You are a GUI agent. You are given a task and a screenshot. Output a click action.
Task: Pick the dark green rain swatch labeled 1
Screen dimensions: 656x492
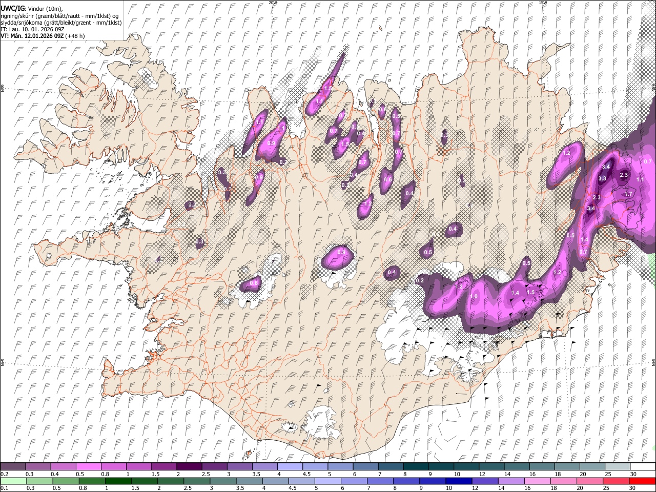click(x=118, y=481)
